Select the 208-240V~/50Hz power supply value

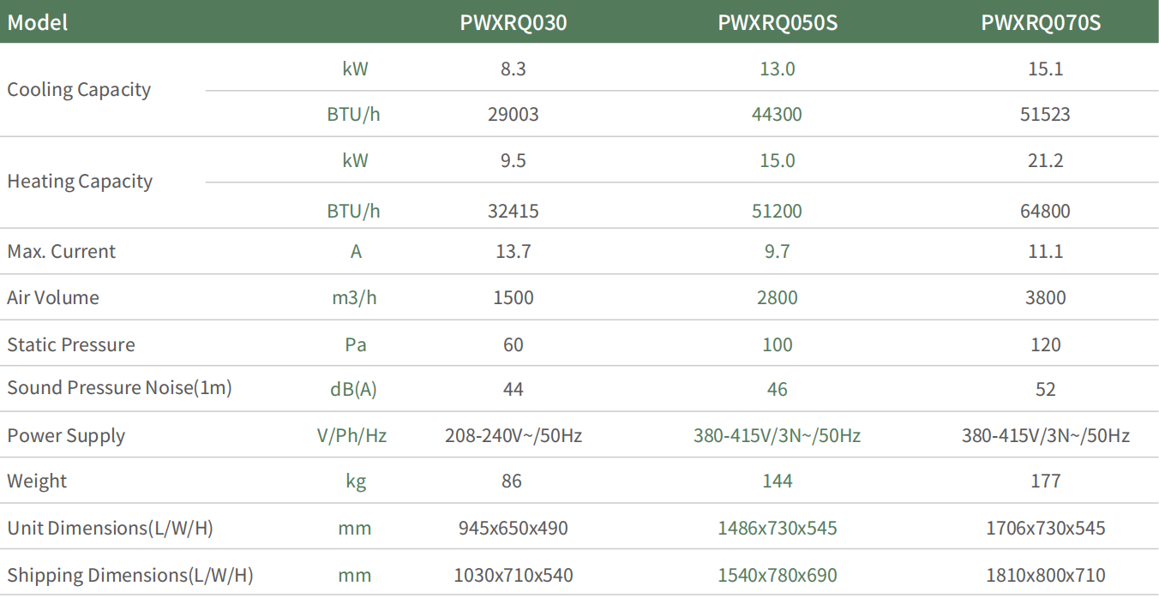click(x=513, y=435)
